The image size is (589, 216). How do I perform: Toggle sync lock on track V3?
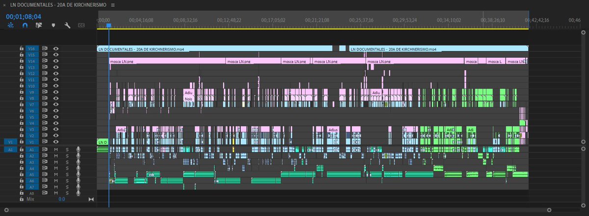45,129
